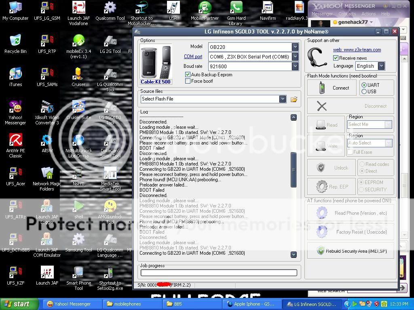Open the Auto Select region dropdown
The height and width of the screenshot is (310, 414).
point(389,143)
